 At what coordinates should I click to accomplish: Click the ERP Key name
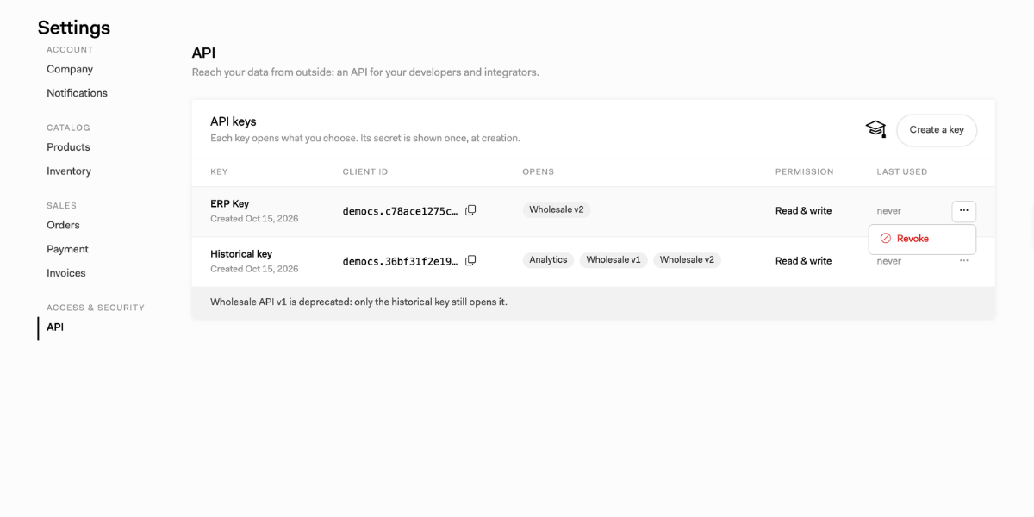[x=229, y=204]
